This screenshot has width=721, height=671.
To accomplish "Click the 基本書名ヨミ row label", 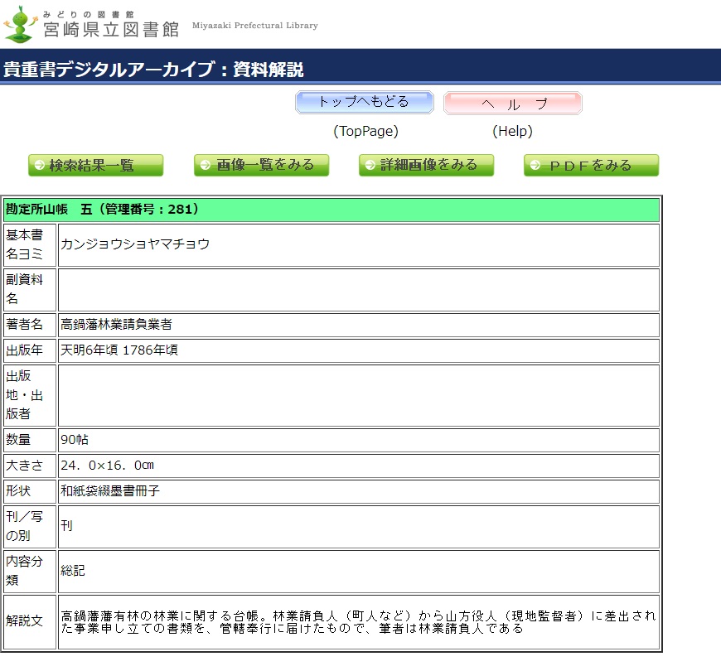I will click(x=30, y=245).
